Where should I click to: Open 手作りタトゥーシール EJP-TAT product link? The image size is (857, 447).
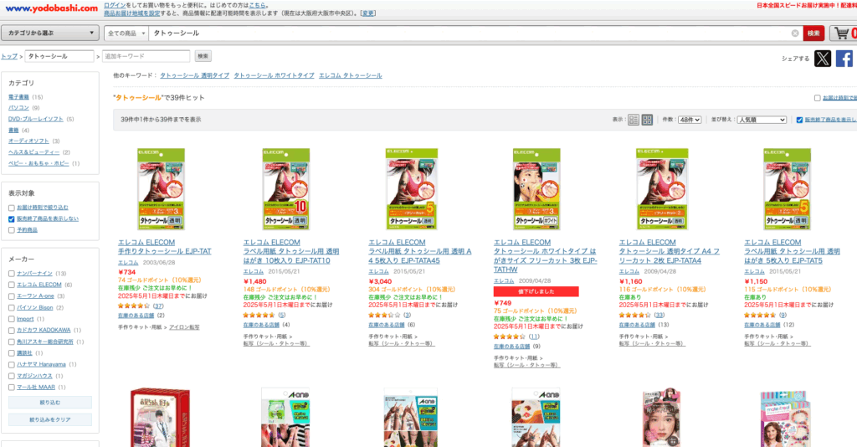(x=165, y=251)
